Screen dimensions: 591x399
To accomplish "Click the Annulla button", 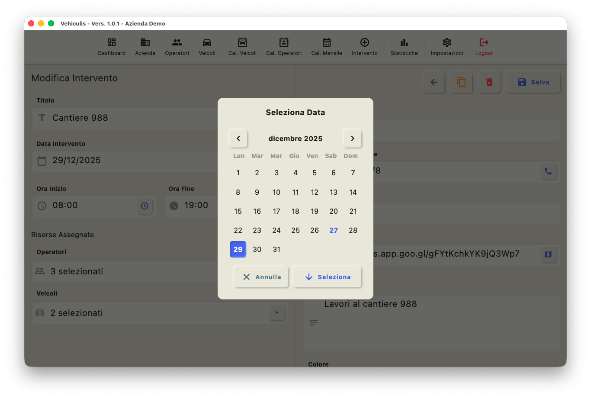I will click(261, 277).
